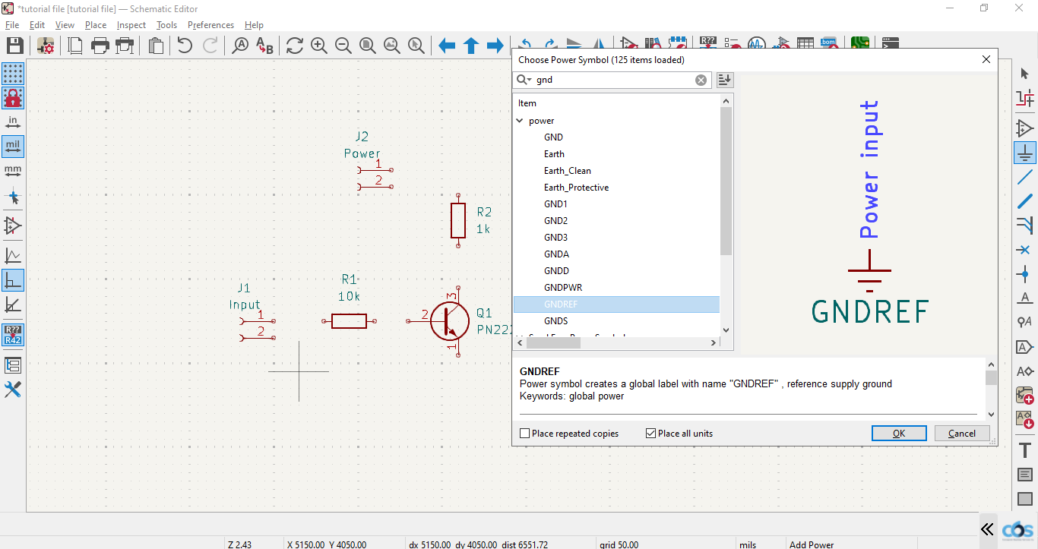Uncheck Place all units checkbox
1038x549 pixels.
click(650, 434)
